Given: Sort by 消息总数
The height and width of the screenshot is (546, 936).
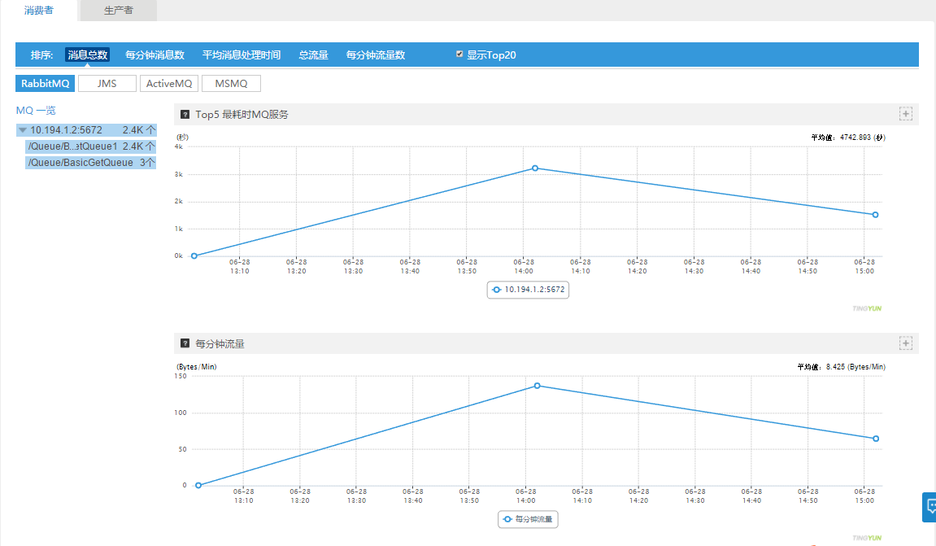Looking at the screenshot, I should tap(87, 55).
